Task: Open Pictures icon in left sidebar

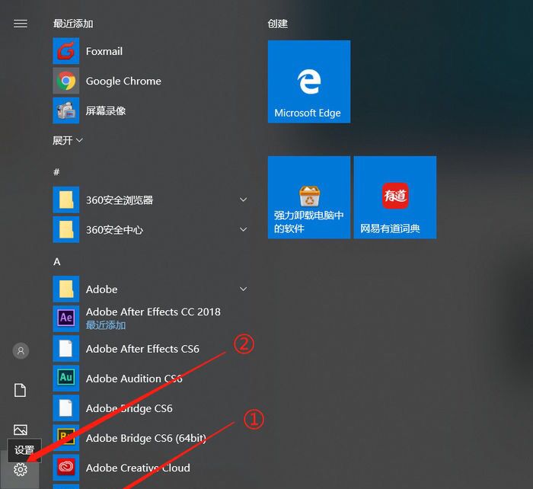Action: (21, 430)
